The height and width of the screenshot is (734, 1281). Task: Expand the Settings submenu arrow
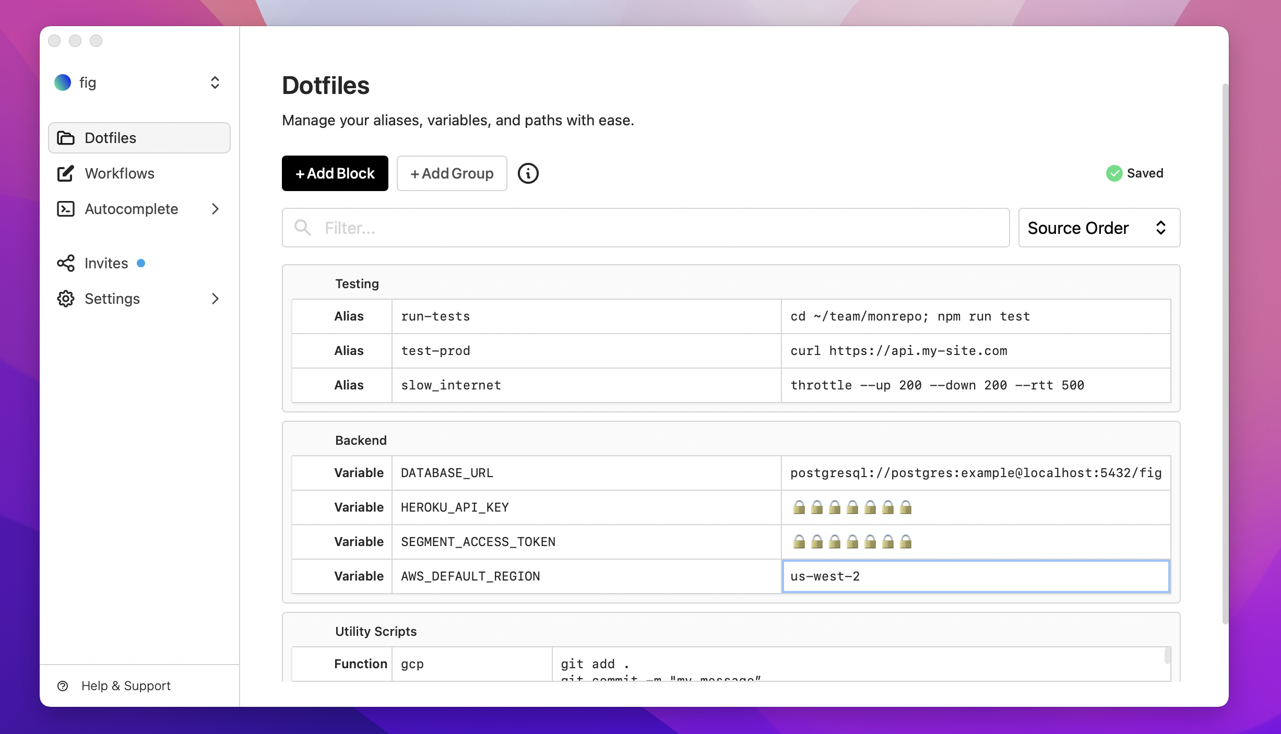[x=215, y=299]
